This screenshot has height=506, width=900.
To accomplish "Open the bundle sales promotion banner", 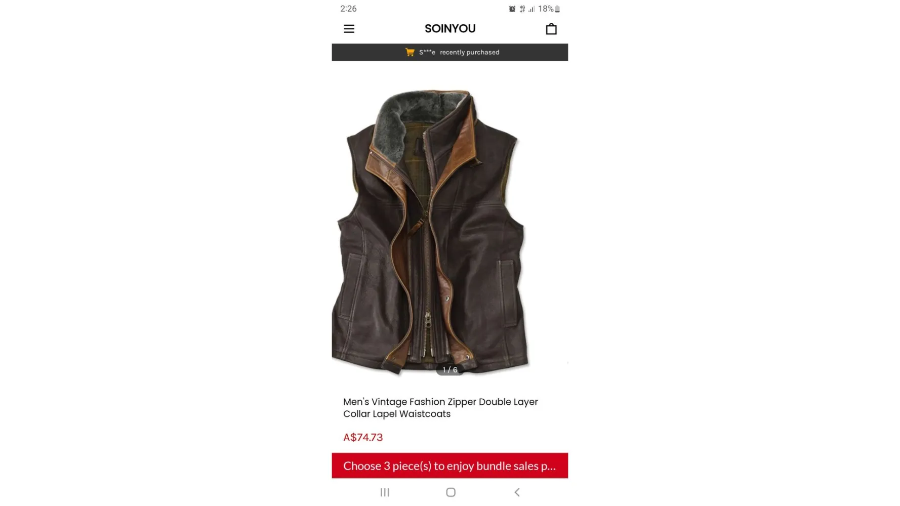I will tap(450, 466).
